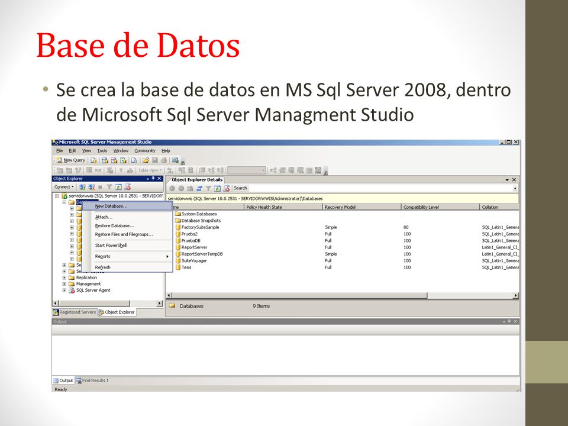568x426 pixels.
Task: Click the Synchronize arrows icon in Details toolbar
Action: (x=199, y=188)
